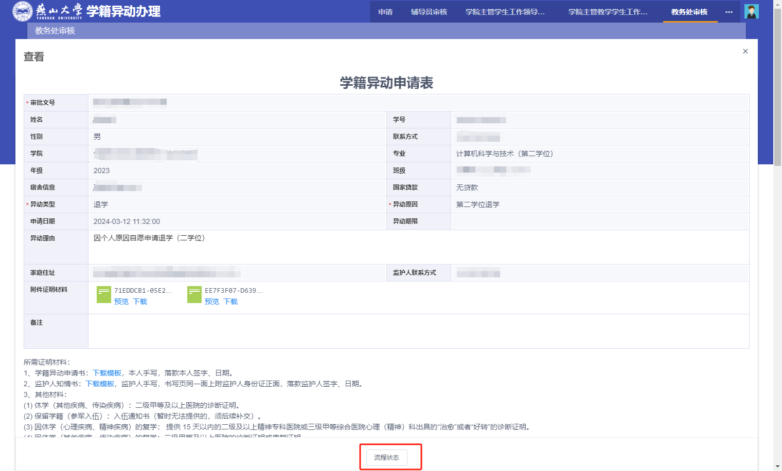Select the 教务处审核 tab

(x=689, y=12)
